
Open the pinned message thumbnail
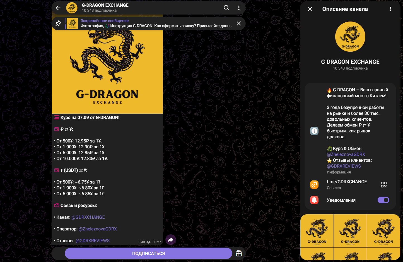(x=72, y=23)
